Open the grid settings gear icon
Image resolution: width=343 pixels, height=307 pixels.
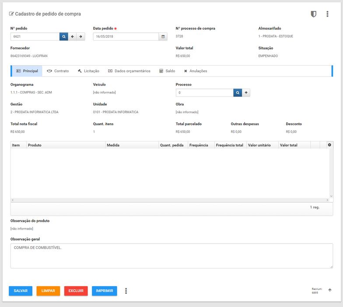pyautogui.click(x=329, y=145)
